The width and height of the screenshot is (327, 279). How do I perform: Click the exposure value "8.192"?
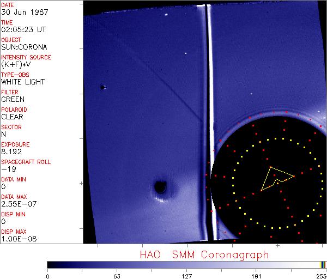11,151
